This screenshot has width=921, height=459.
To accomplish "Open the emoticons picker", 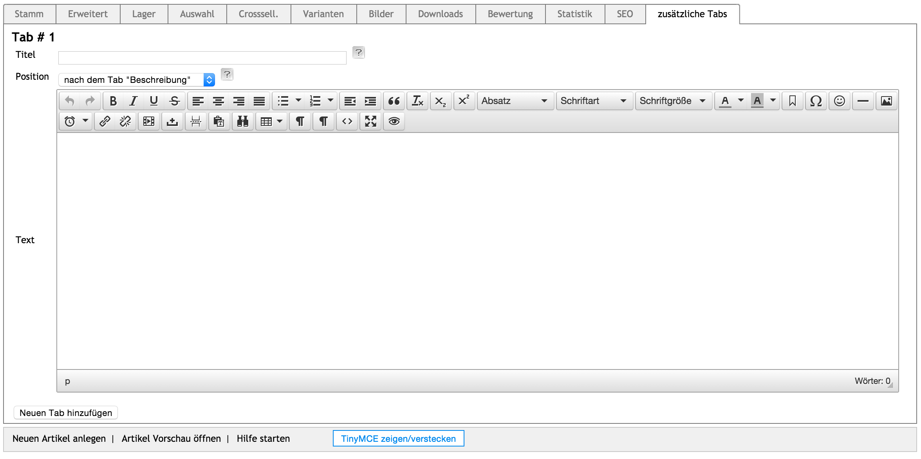I will point(839,101).
